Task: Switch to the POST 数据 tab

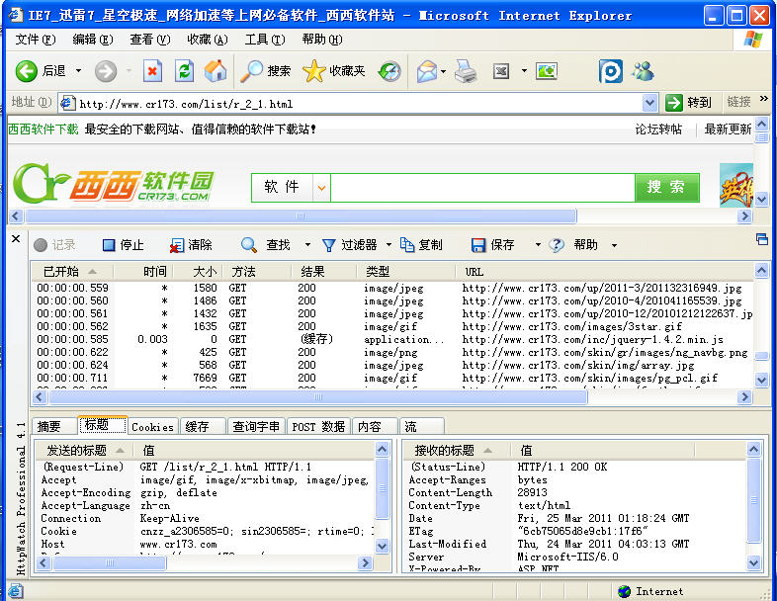Action: [x=318, y=427]
